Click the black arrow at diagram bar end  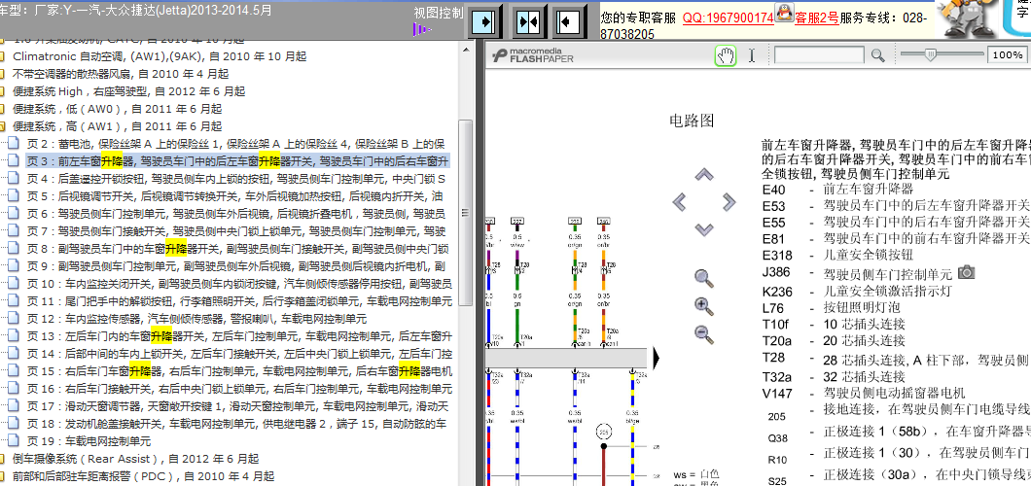[x=657, y=358]
